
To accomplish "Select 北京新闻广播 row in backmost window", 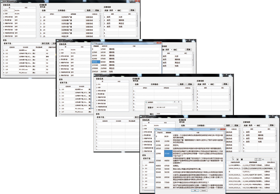I will coord(69,30).
